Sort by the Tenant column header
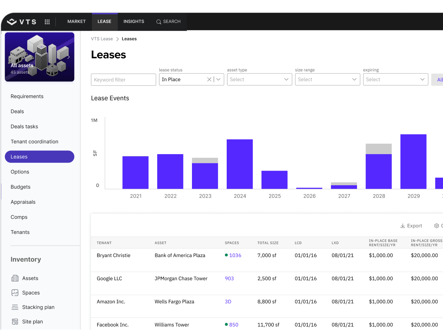 104,243
